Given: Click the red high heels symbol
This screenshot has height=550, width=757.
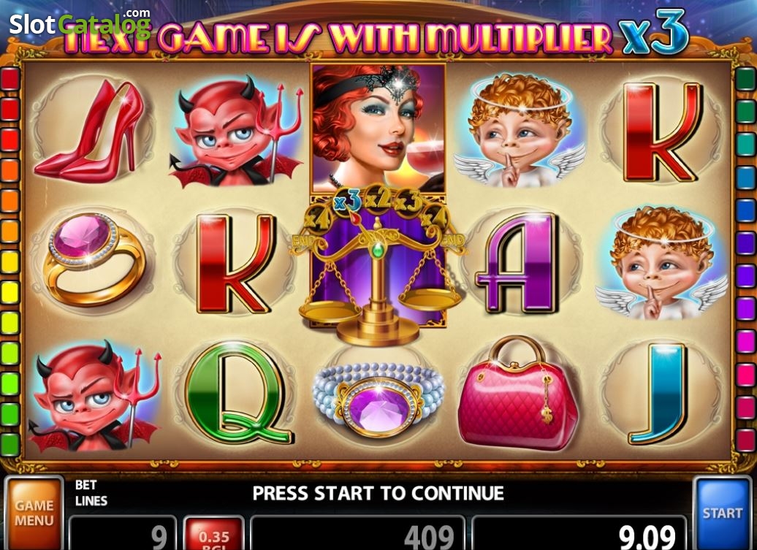Looking at the screenshot, I should click(x=89, y=131).
